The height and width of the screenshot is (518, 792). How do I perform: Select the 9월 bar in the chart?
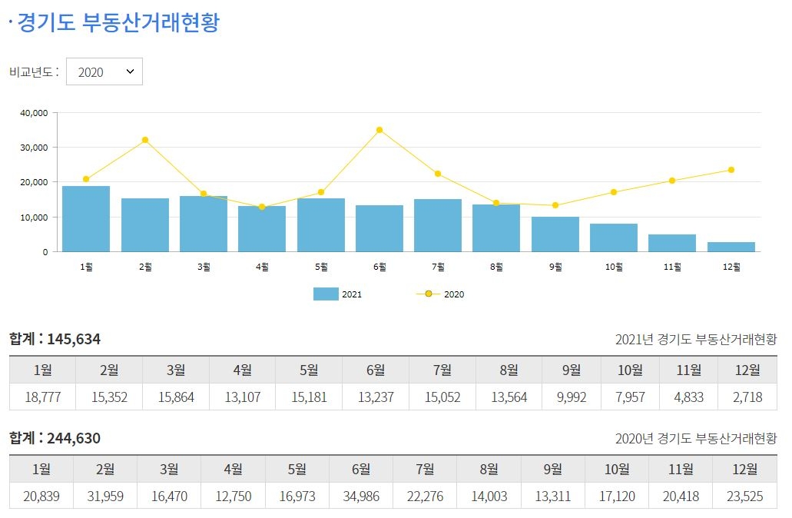click(x=555, y=234)
